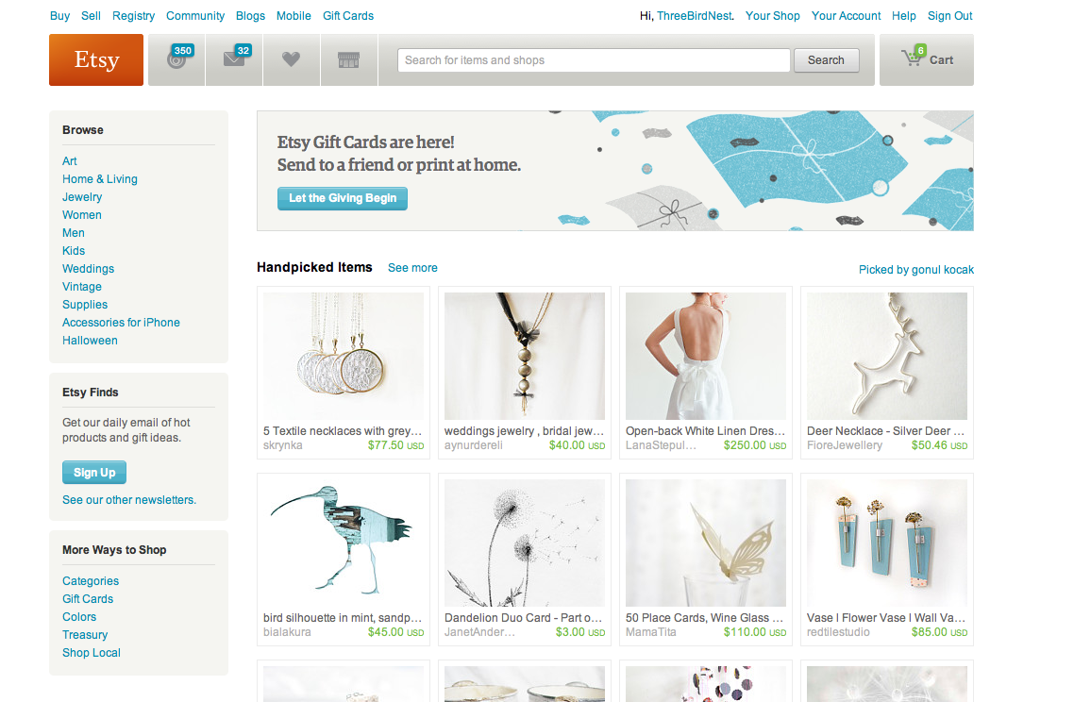This screenshot has width=1074, height=702.
Task: Click in the search items and shops field
Action: click(x=594, y=60)
